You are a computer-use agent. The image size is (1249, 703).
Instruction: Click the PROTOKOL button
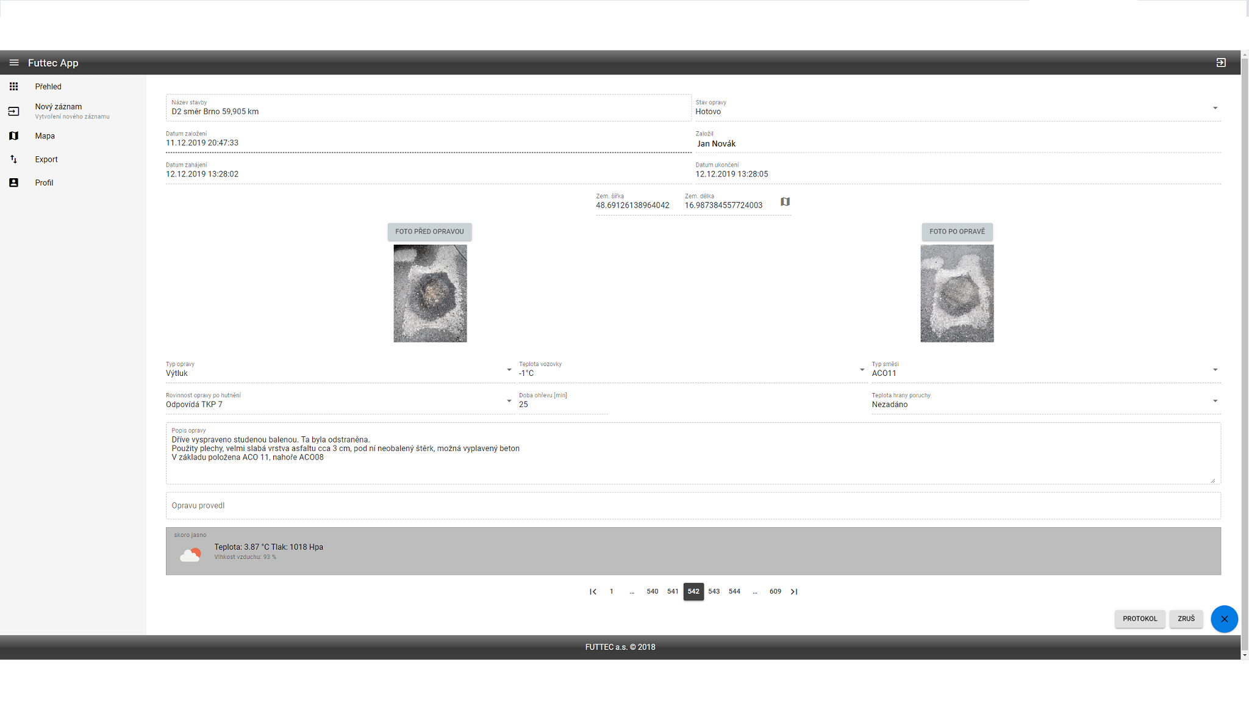1140,619
